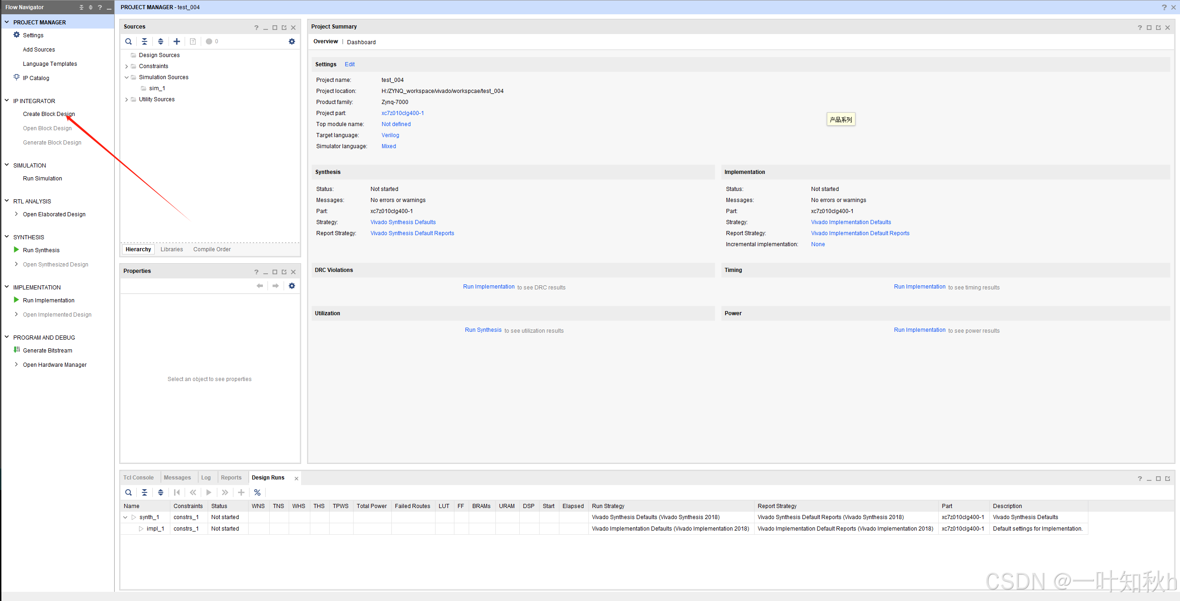The width and height of the screenshot is (1180, 601).
Task: Click Vivado Synthesis Defaults strategy link
Action: (x=403, y=222)
